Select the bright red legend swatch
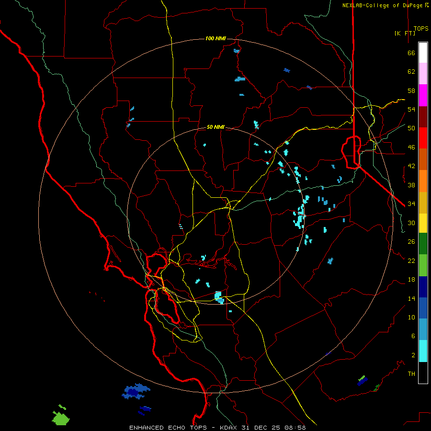Image resolution: width=431 pixels, height=431 pixels. 423,138
